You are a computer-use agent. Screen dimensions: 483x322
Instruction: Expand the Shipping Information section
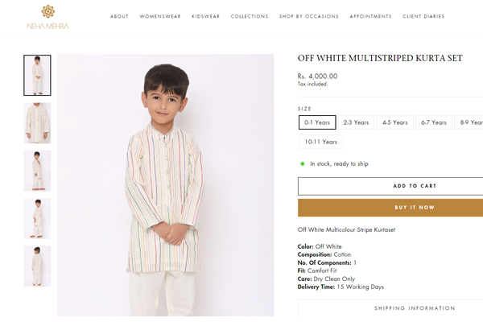pyautogui.click(x=390, y=308)
